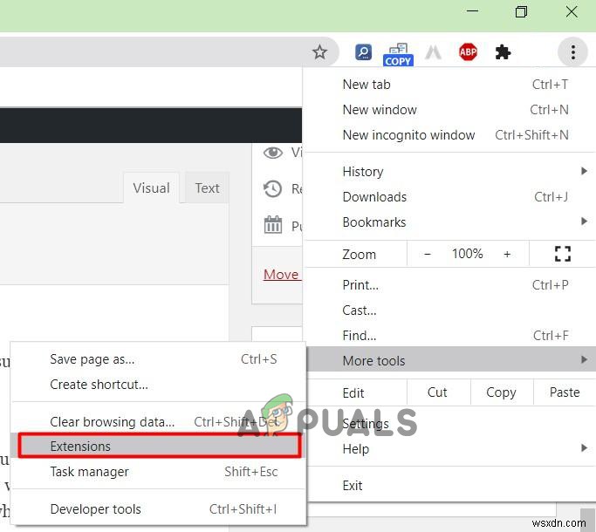Choose Cast... from Chrome menu
The width and height of the screenshot is (596, 532).
449,310
